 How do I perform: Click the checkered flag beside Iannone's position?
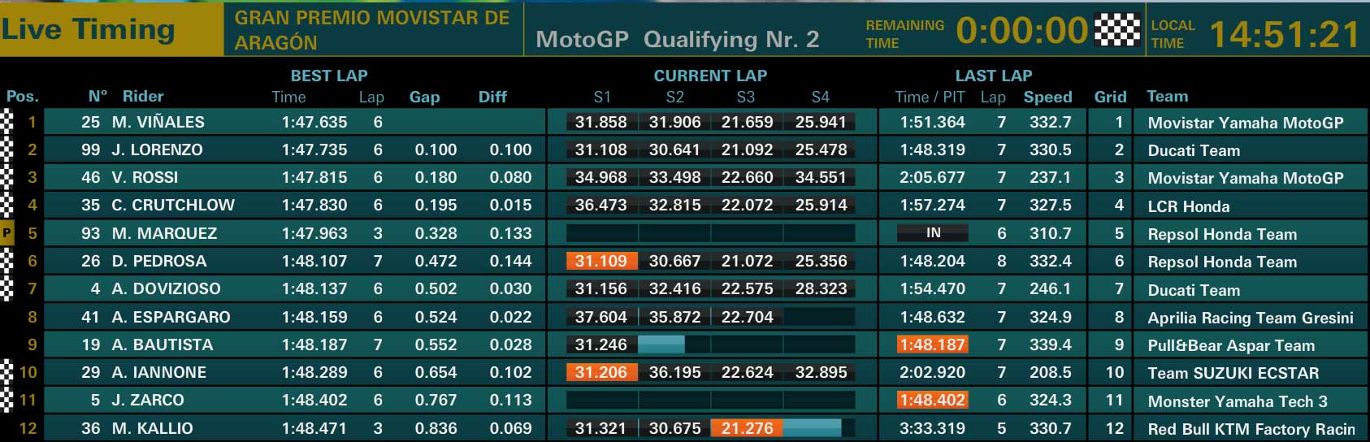click(7, 372)
